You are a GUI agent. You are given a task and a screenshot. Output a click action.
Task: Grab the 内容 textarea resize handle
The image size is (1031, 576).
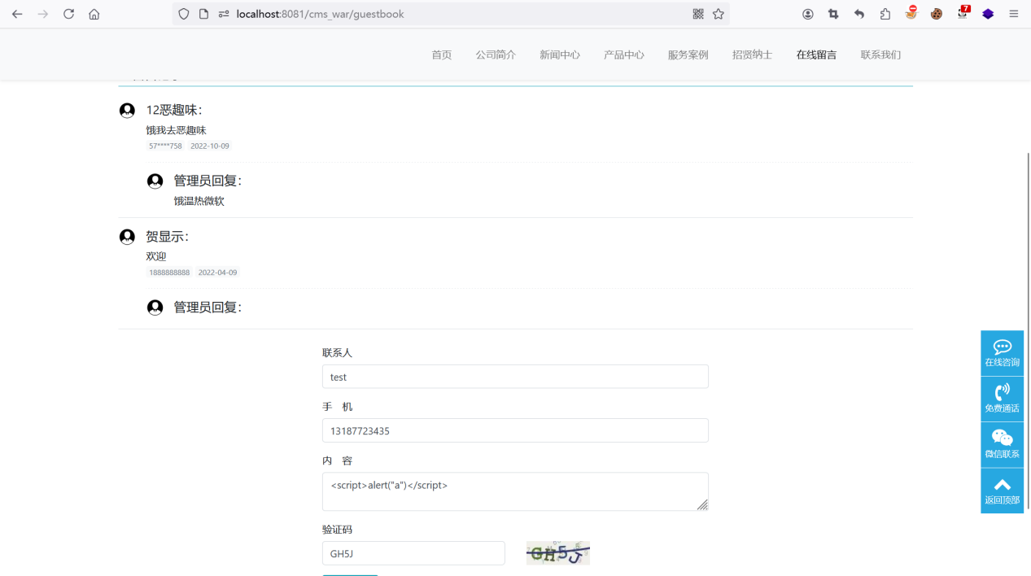tap(702, 505)
